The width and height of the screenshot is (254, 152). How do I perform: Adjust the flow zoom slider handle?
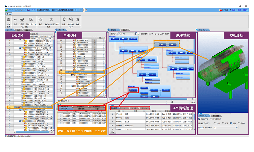pos(172,102)
